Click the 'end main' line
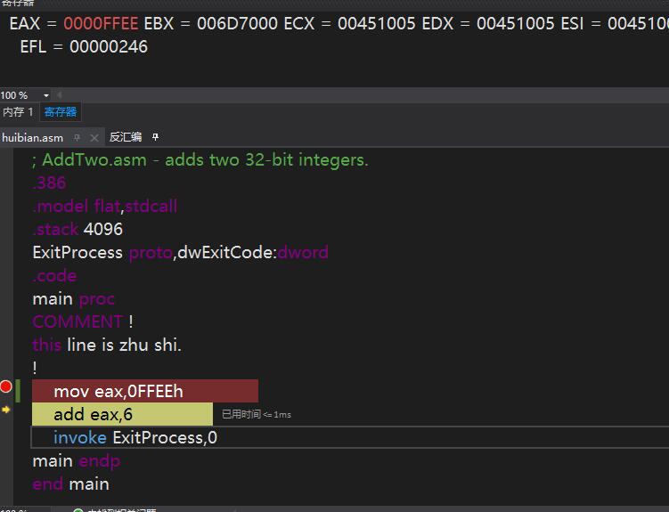This screenshot has height=512, width=669. (71, 484)
